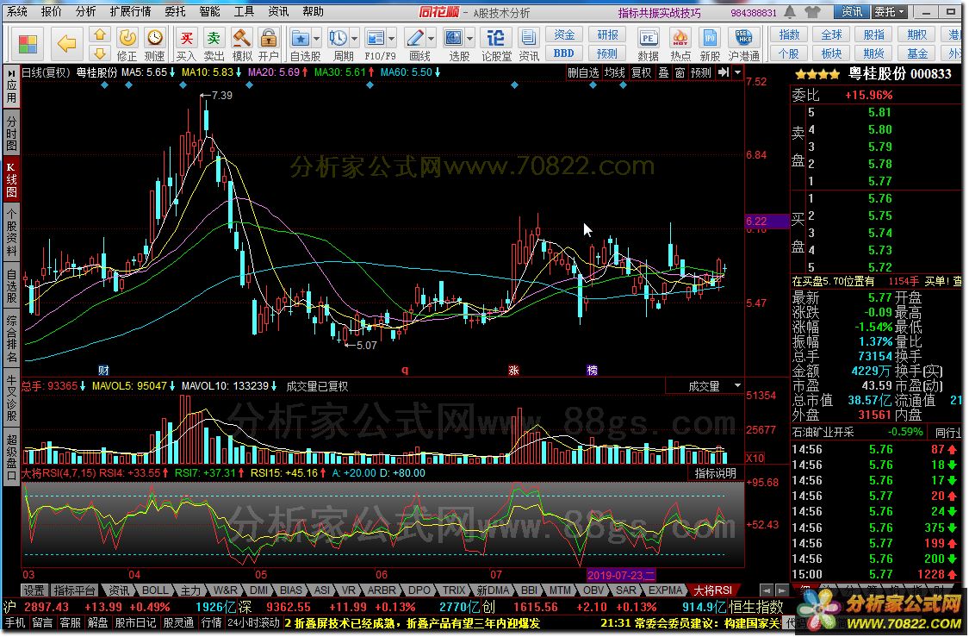Open the 委托 dropdown in title bar
969x637 pixels.
[x=890, y=12]
